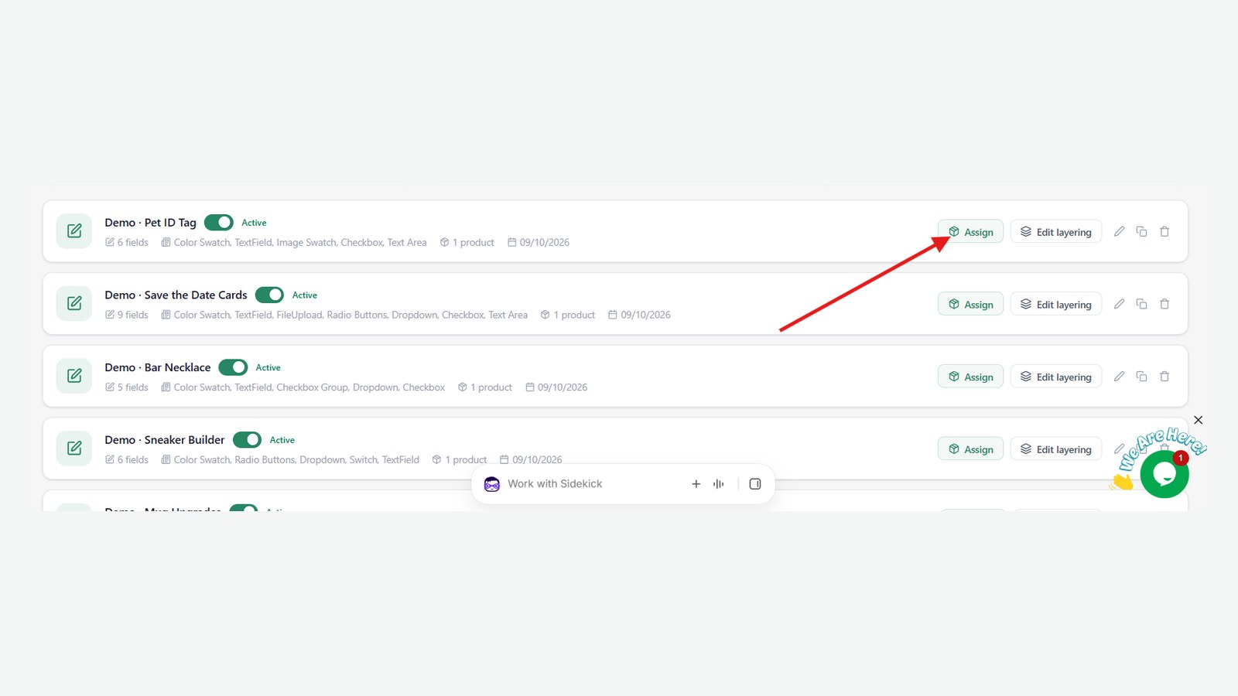Open the green live chat bubble
This screenshot has width=1238, height=696.
click(x=1164, y=474)
